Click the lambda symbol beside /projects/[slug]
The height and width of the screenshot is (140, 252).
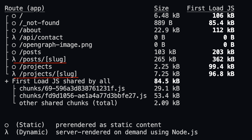point(14,74)
